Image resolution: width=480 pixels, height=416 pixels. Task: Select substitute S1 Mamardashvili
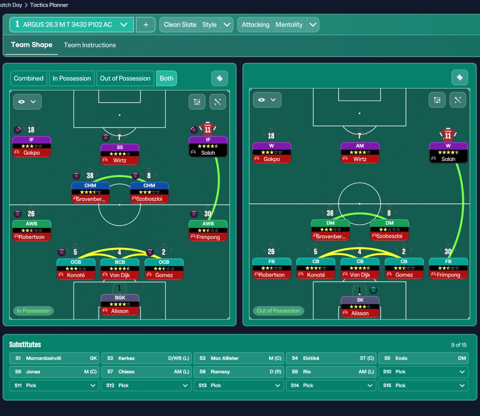pyautogui.click(x=54, y=358)
